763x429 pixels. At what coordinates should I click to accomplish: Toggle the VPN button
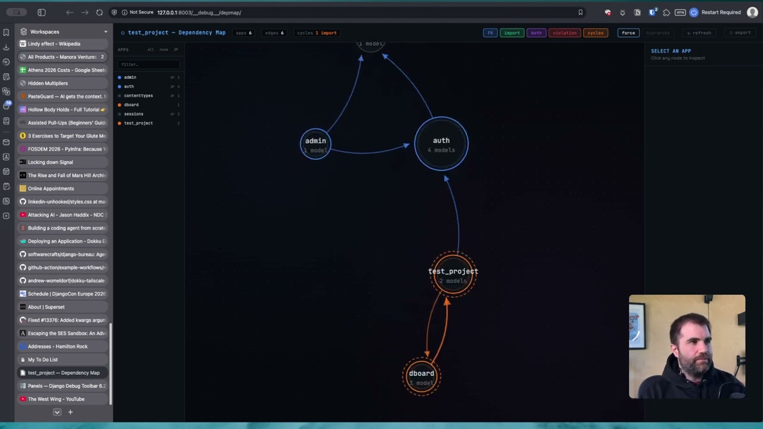pos(680,13)
